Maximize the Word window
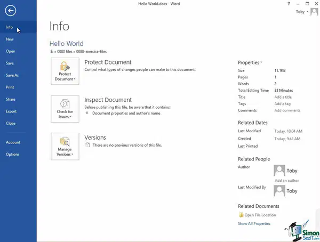 point(307,4)
